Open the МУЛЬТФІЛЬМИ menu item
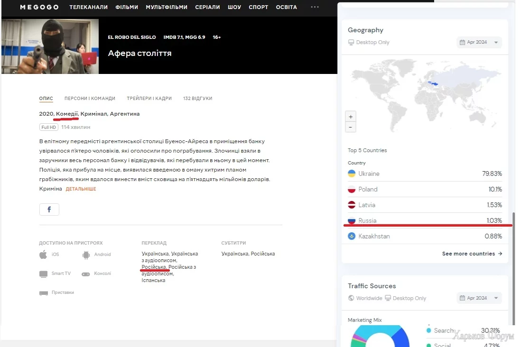This screenshot has height=347, width=520. coord(167,7)
